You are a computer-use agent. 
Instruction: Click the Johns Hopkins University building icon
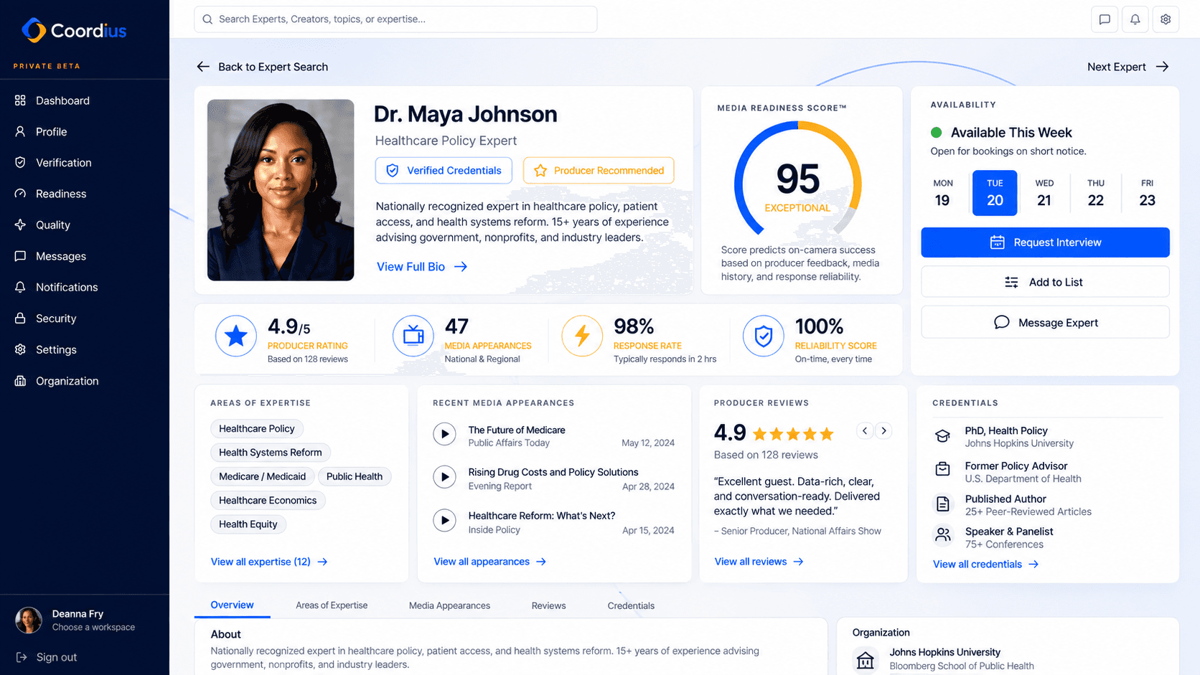click(x=866, y=660)
